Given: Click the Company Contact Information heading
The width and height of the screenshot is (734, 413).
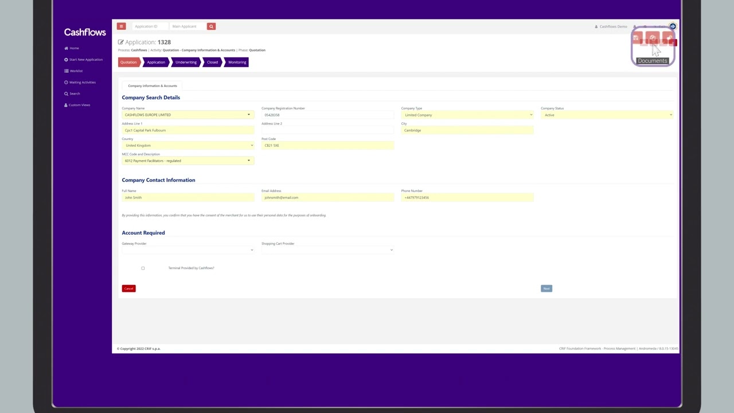Looking at the screenshot, I should [158, 180].
